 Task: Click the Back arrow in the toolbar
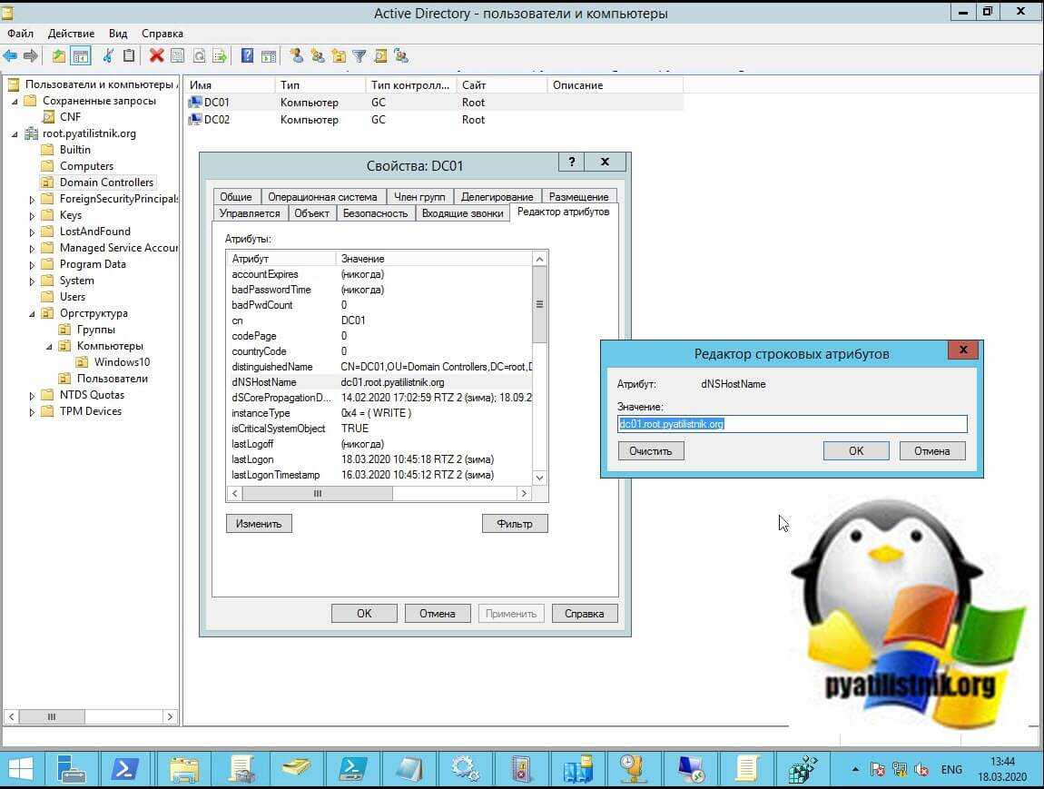coord(11,56)
